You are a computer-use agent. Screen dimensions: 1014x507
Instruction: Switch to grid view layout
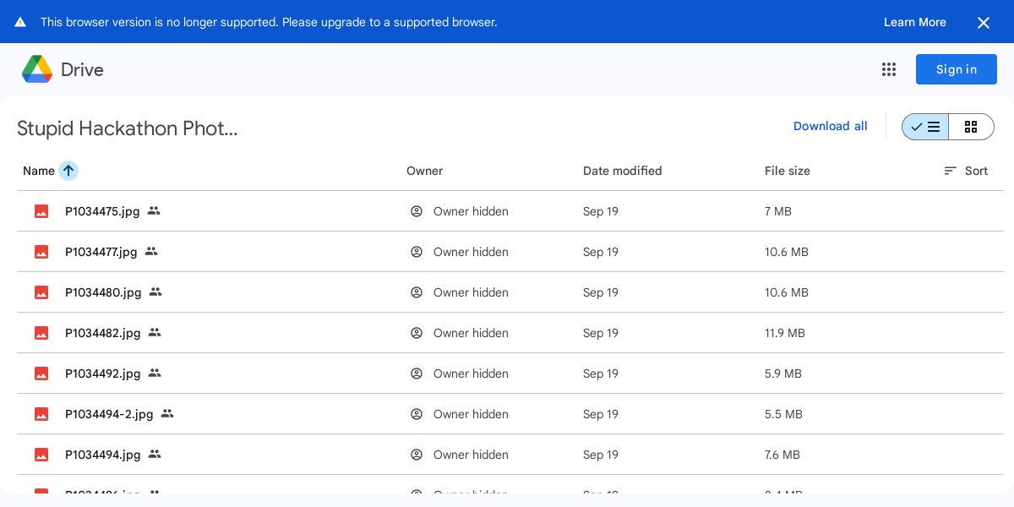click(x=971, y=127)
